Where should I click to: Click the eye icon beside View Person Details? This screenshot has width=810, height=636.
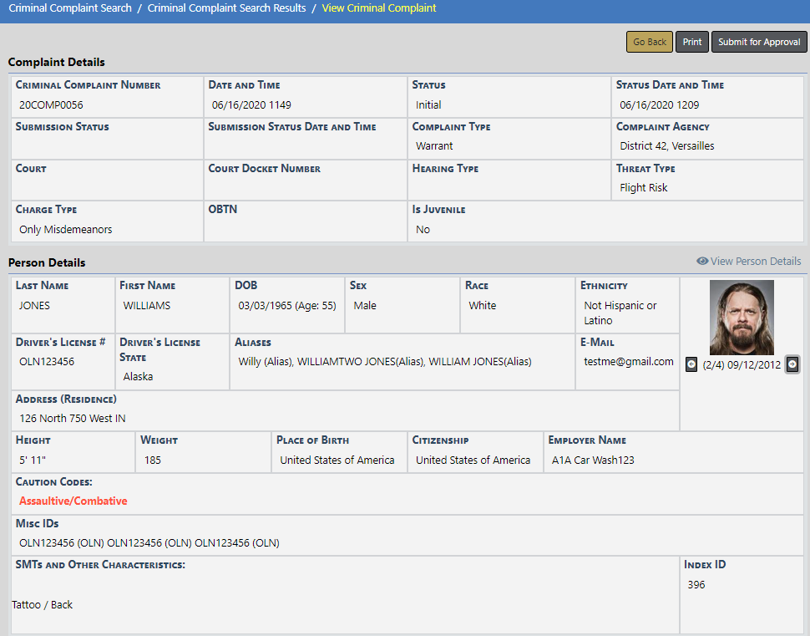pyautogui.click(x=702, y=262)
